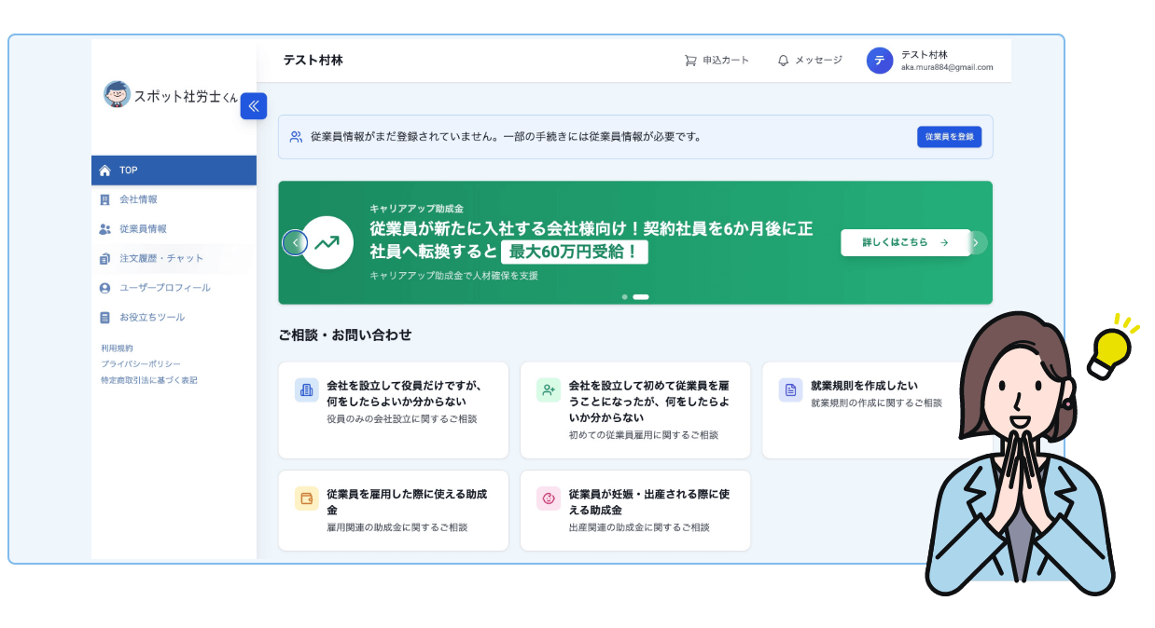
Task: Open the 会社を設立して役員だけですが consultation card
Action: coord(393,410)
